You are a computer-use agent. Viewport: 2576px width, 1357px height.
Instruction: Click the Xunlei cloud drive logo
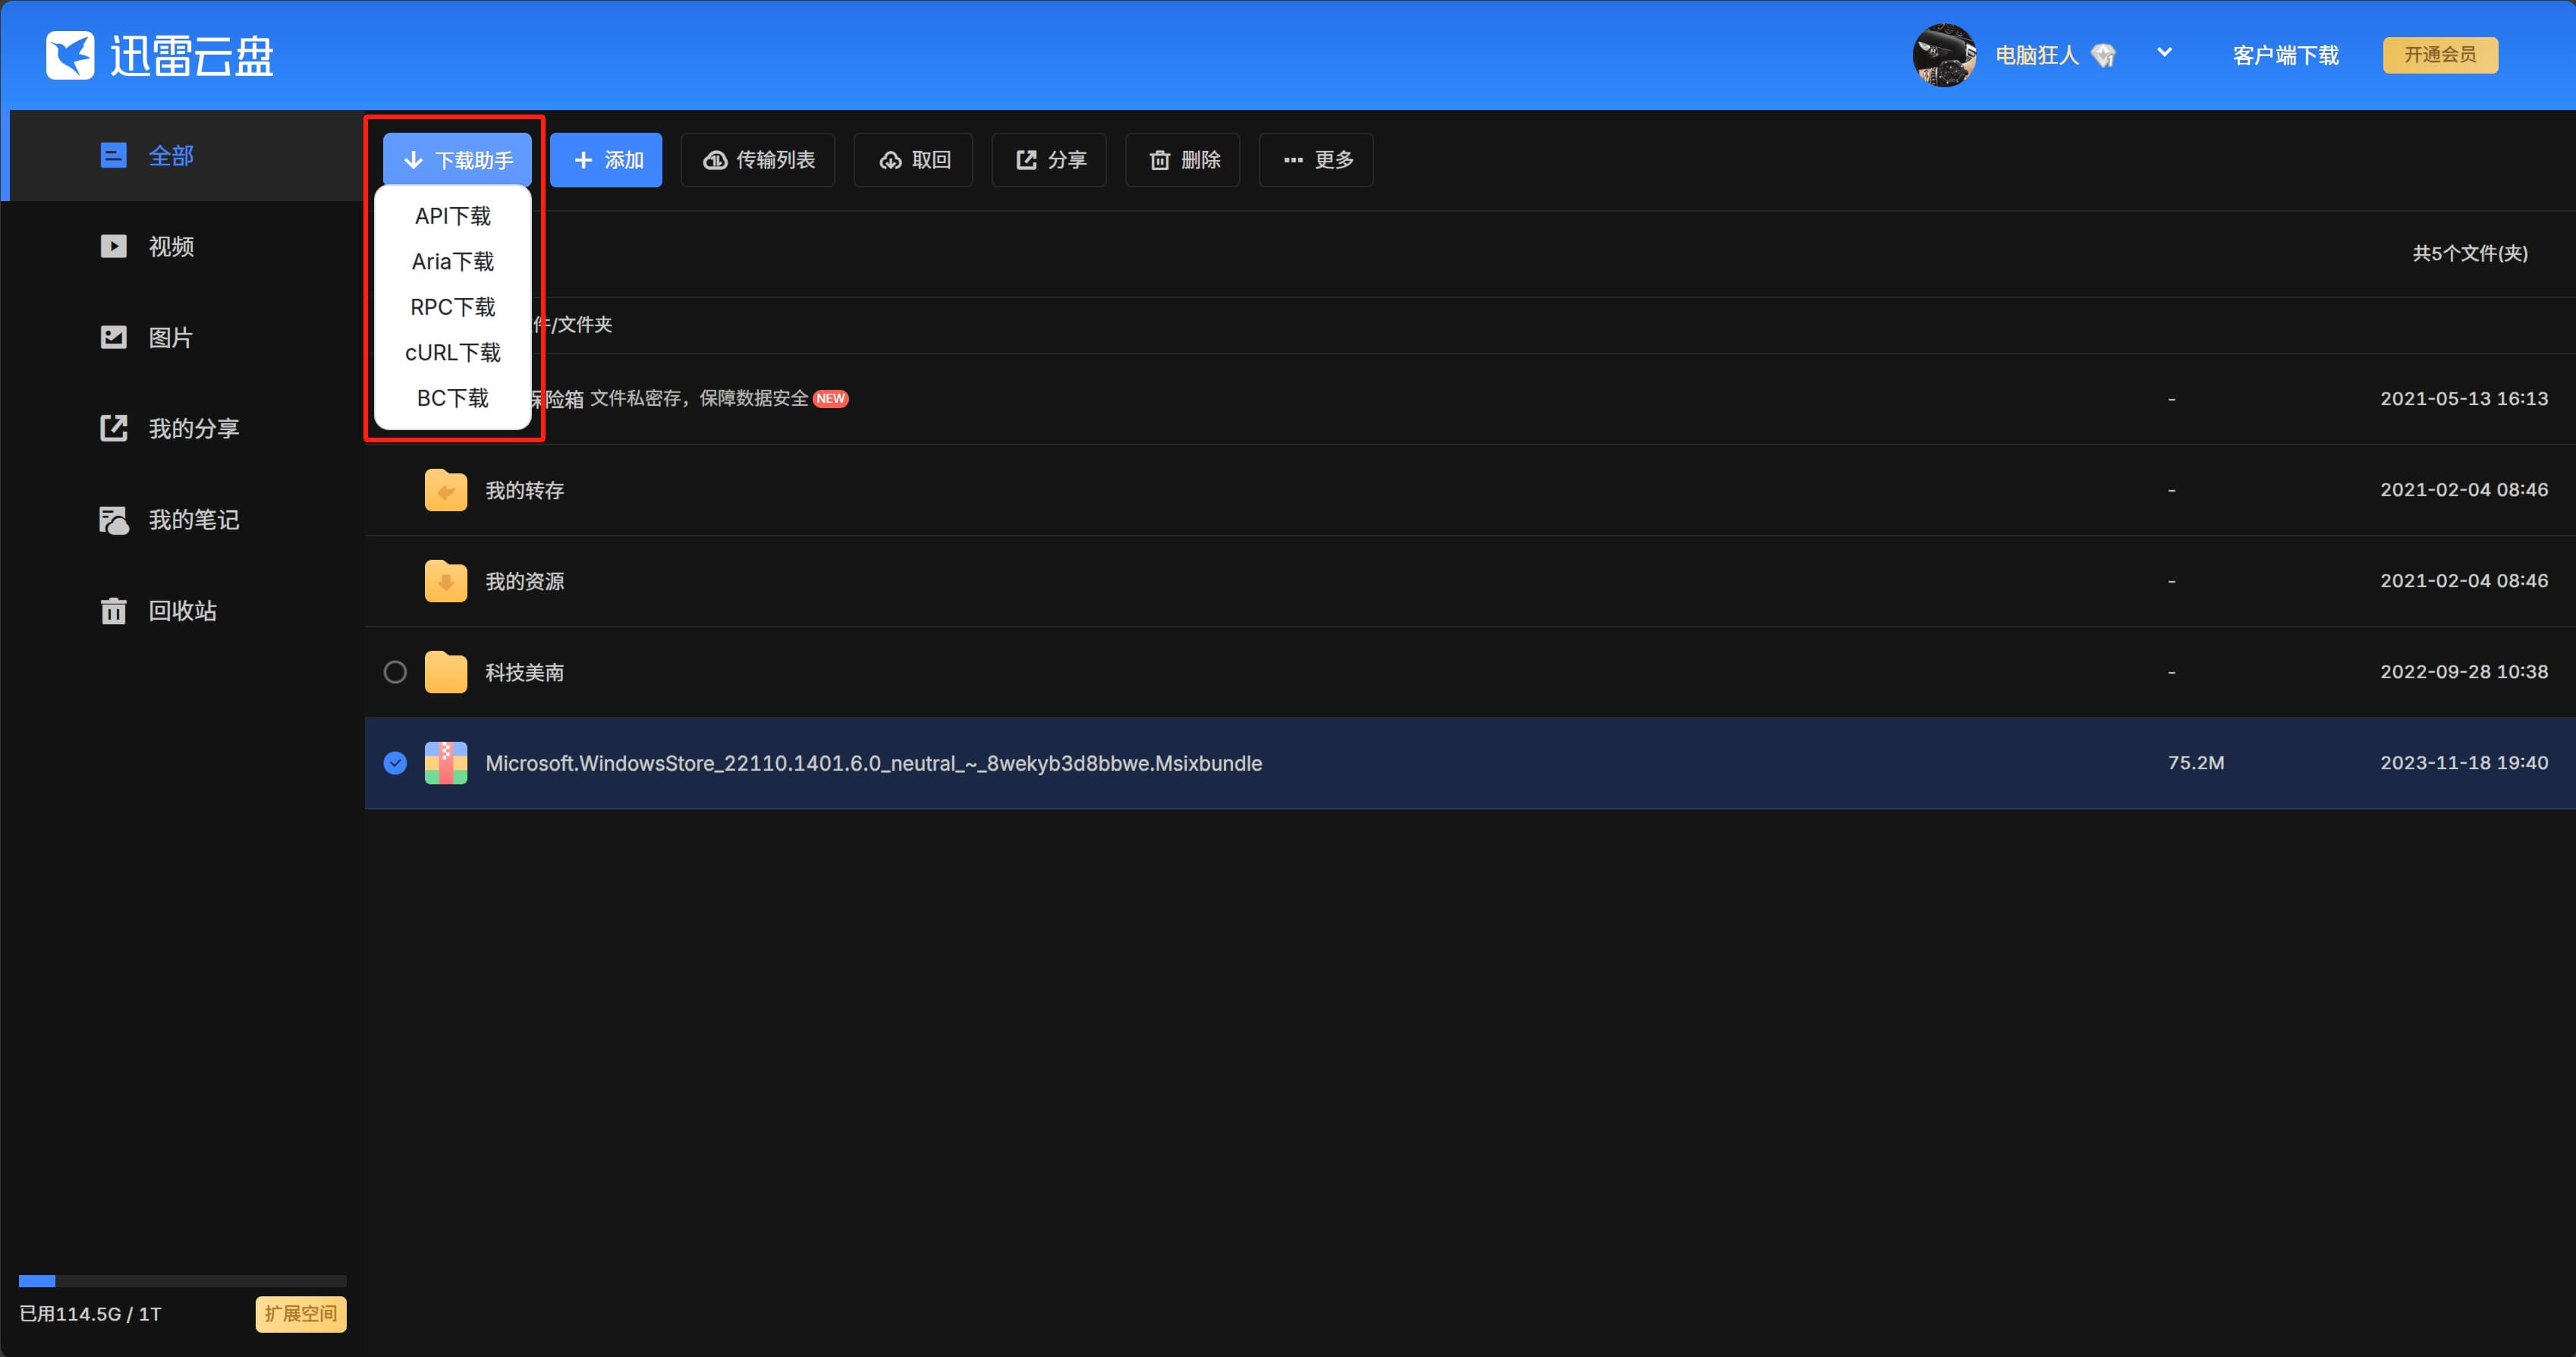[x=160, y=55]
